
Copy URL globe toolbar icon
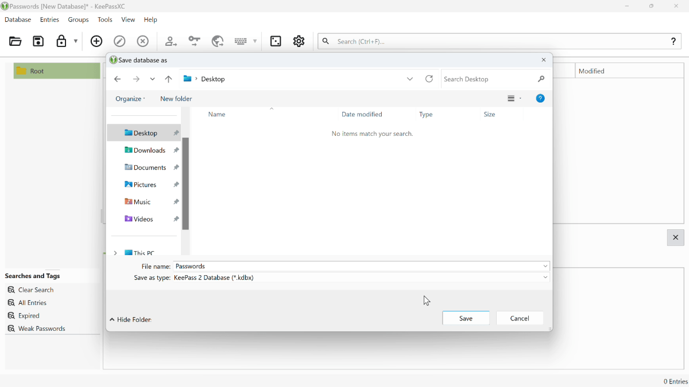tap(218, 41)
